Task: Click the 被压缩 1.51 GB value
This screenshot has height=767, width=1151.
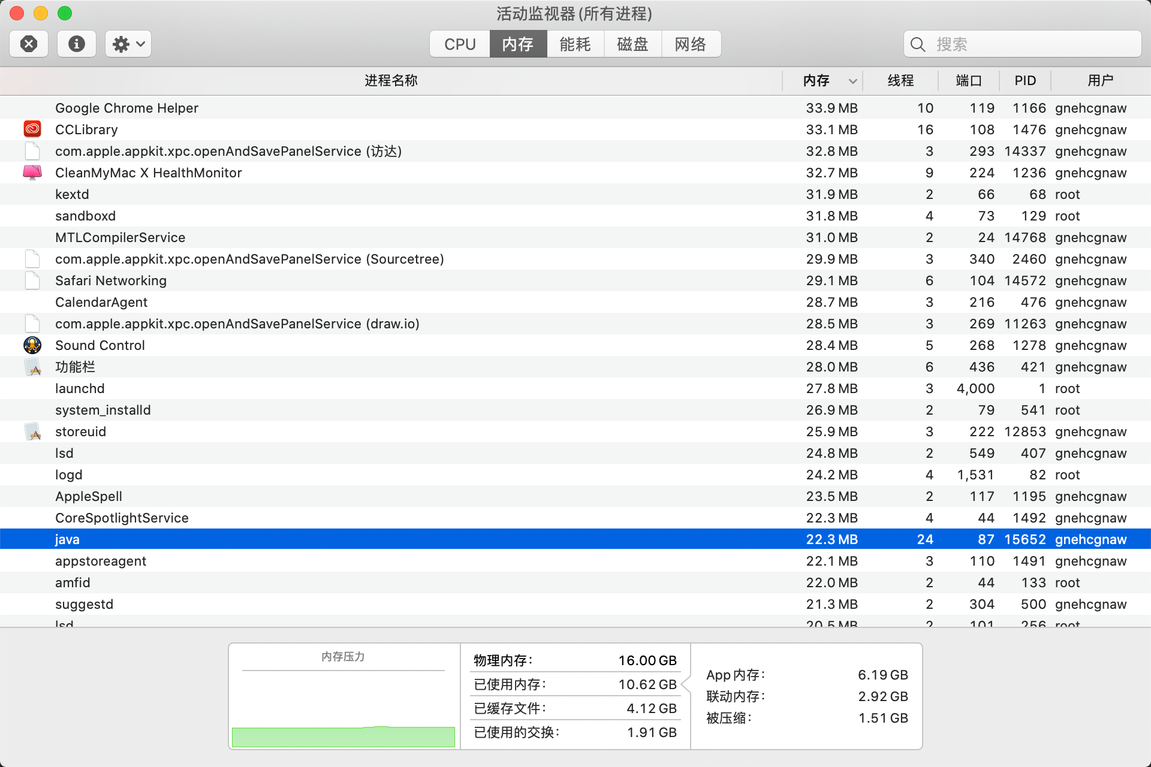Action: click(x=883, y=718)
